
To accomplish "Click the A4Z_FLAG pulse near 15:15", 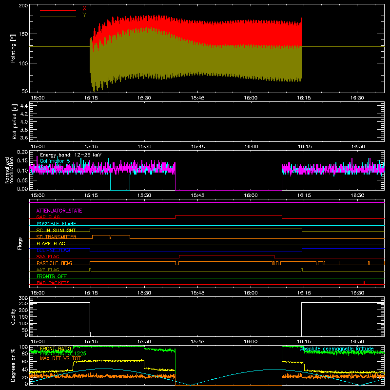I will coord(90,270).
